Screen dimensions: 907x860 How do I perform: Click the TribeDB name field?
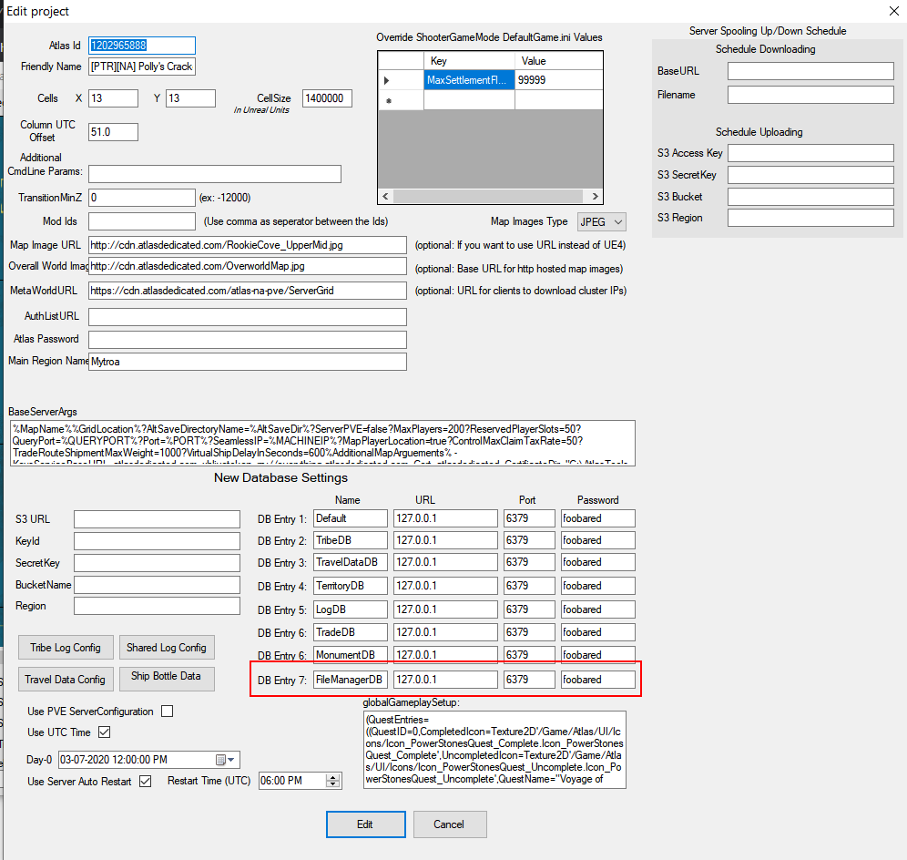coord(351,540)
